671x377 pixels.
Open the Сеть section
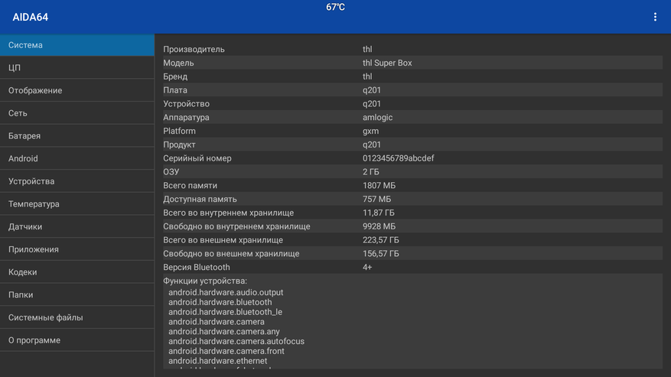tap(77, 113)
